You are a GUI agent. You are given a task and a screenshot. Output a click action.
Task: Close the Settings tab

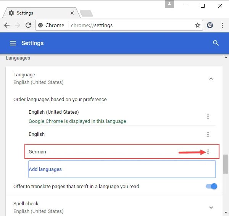72,13
